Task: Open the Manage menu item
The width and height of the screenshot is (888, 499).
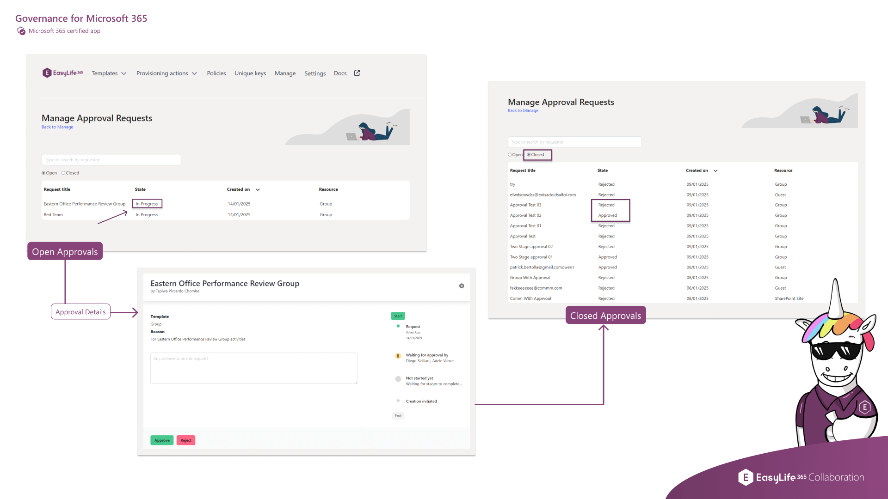Action: [285, 73]
